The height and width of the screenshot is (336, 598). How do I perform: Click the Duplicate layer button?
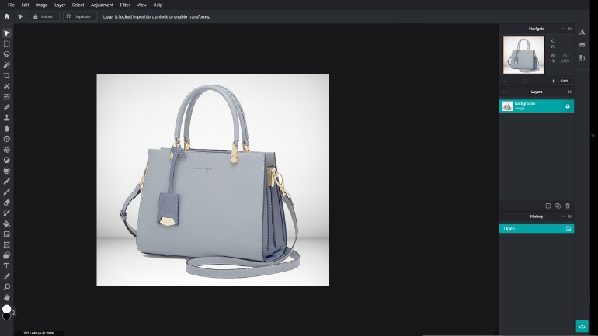[x=78, y=16]
